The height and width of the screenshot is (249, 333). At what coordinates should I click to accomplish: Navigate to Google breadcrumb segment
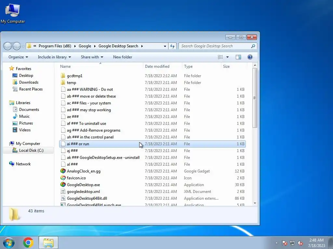coord(85,46)
